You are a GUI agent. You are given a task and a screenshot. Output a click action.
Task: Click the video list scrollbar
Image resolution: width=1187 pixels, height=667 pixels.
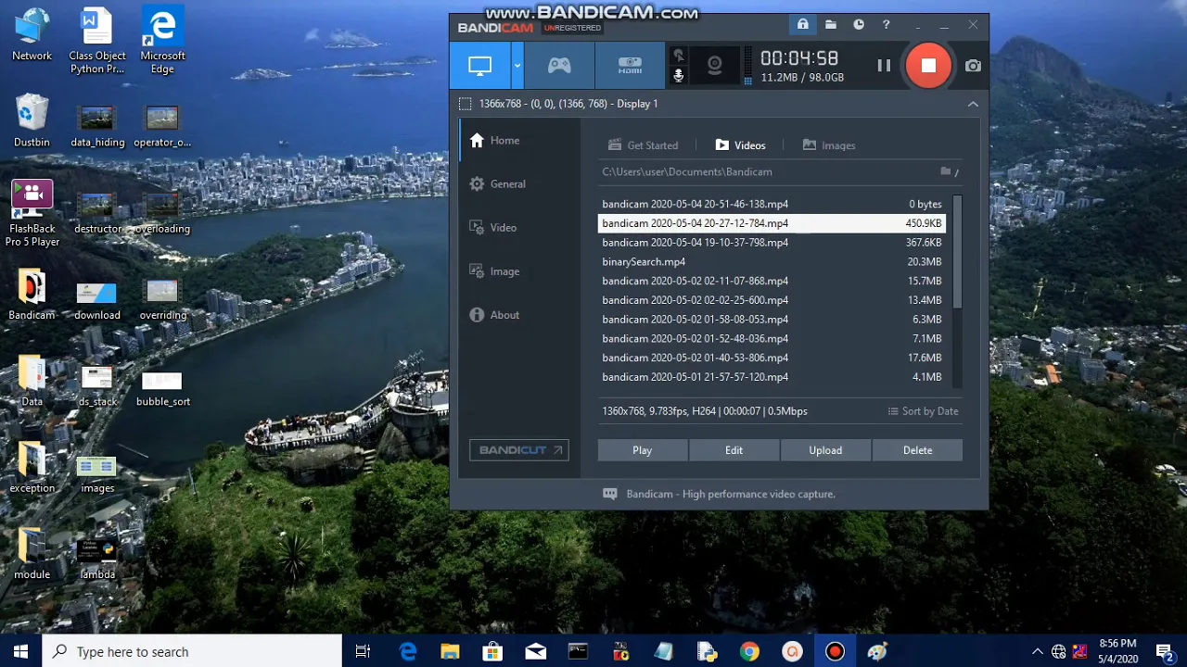[x=957, y=252]
